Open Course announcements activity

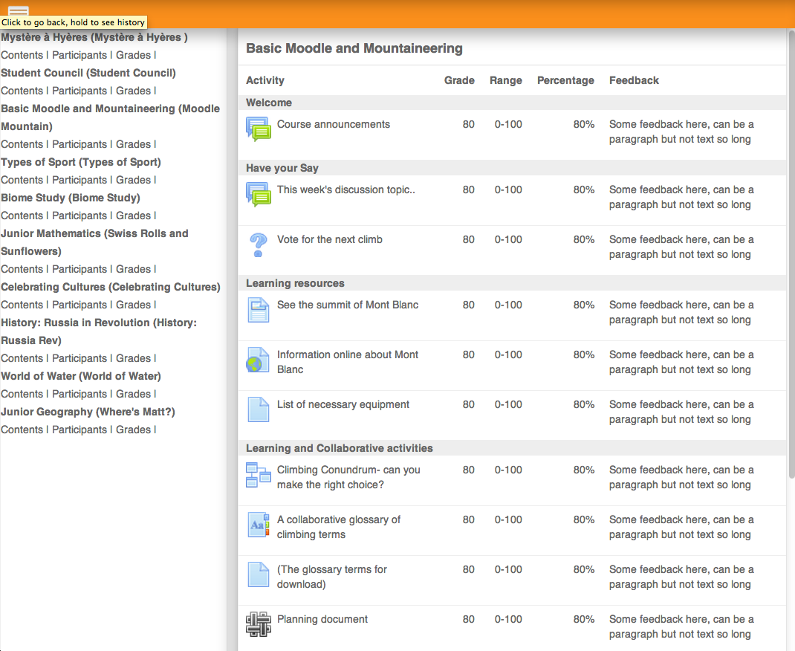click(x=333, y=124)
